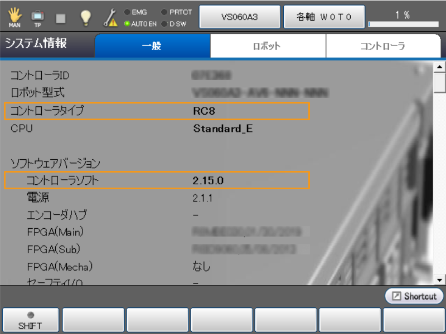Click the vertical scrollbar thumb
Viewport: 446px width, 334px height.
439,82
